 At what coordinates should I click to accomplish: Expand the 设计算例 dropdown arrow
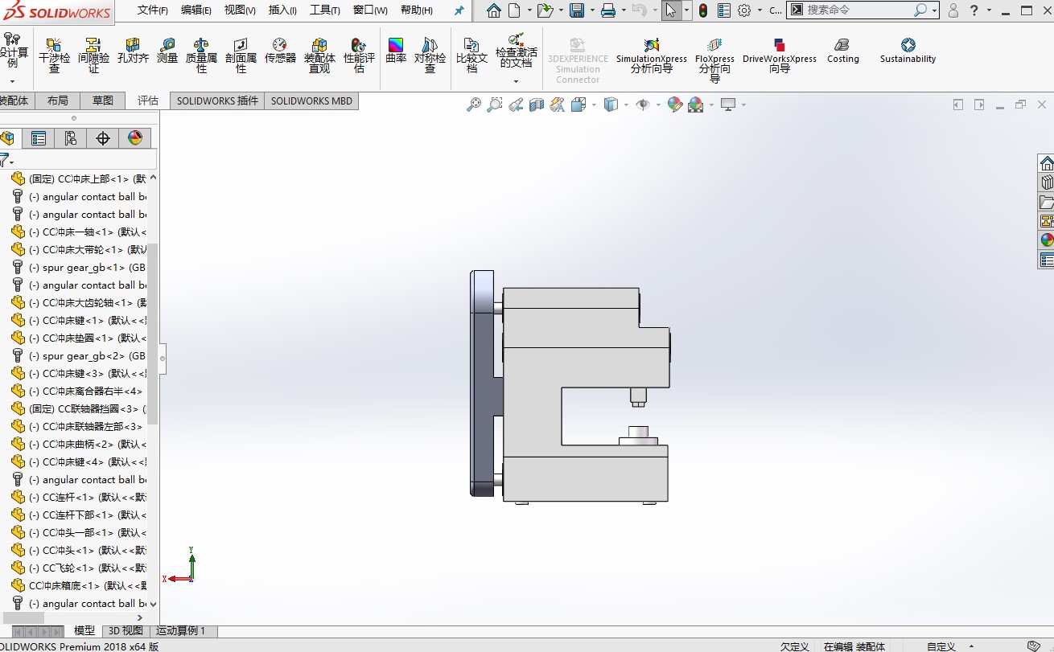12,81
